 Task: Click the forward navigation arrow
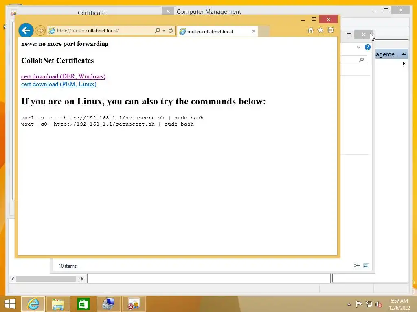tap(40, 30)
